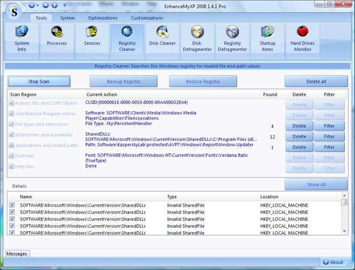Screen dimensions: 355x270
Task: Delete found Shared files and assemblies entries
Action: click(x=299, y=137)
